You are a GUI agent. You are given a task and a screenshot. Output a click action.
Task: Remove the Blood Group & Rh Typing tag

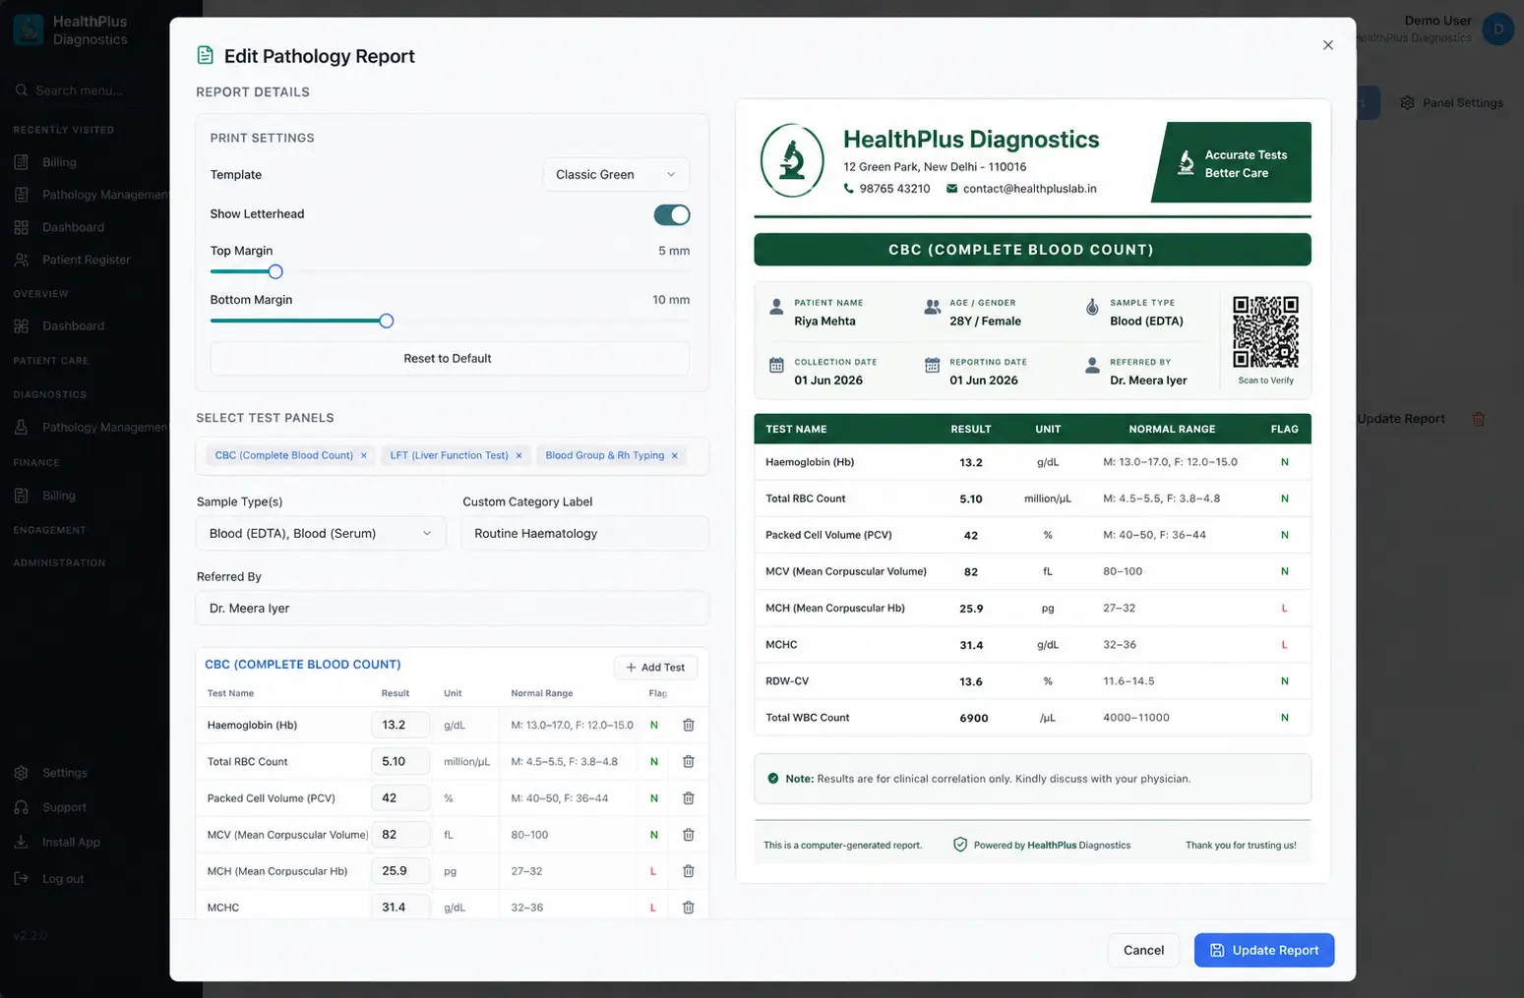point(675,455)
